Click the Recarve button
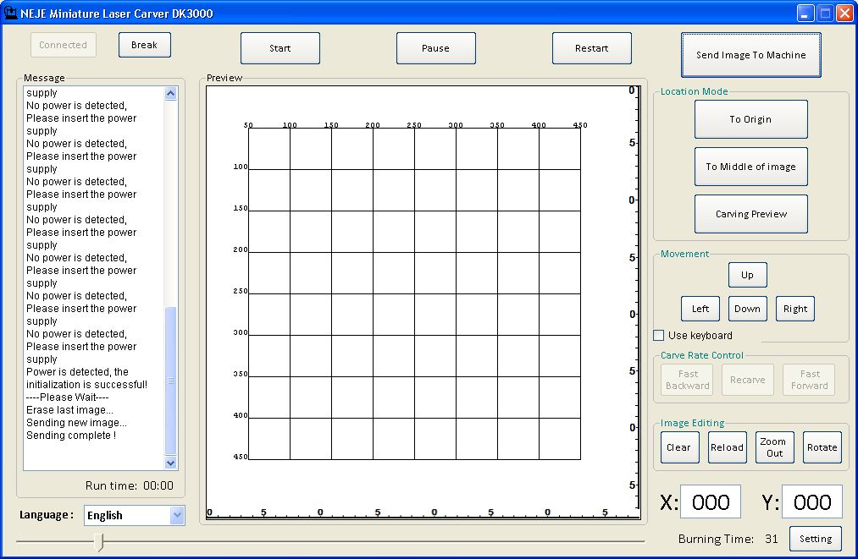 coord(747,380)
